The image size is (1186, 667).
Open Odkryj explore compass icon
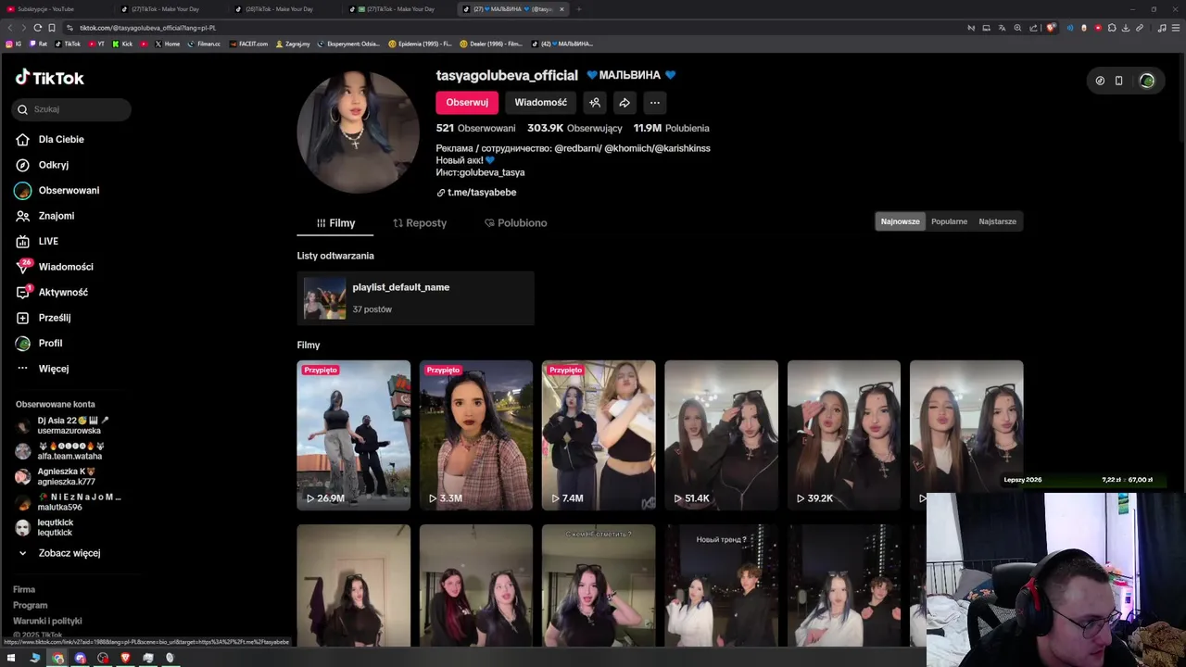pyautogui.click(x=22, y=165)
